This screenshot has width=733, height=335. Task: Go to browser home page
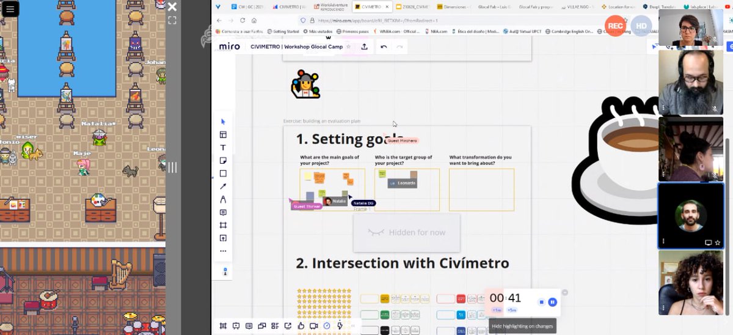pyautogui.click(x=255, y=20)
